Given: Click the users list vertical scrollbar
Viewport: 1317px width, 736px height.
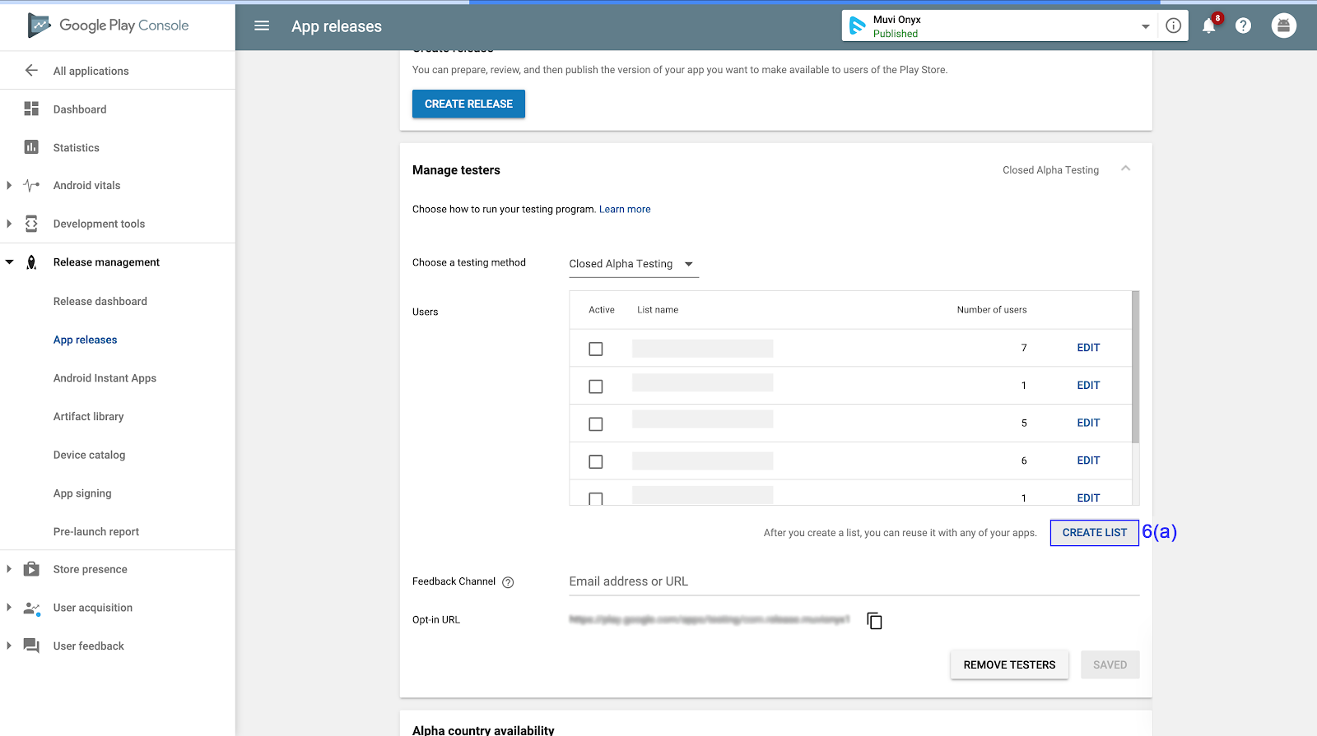Looking at the screenshot, I should coord(1136,368).
